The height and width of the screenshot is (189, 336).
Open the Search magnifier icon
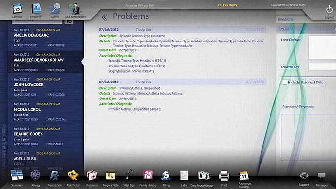(56, 8)
